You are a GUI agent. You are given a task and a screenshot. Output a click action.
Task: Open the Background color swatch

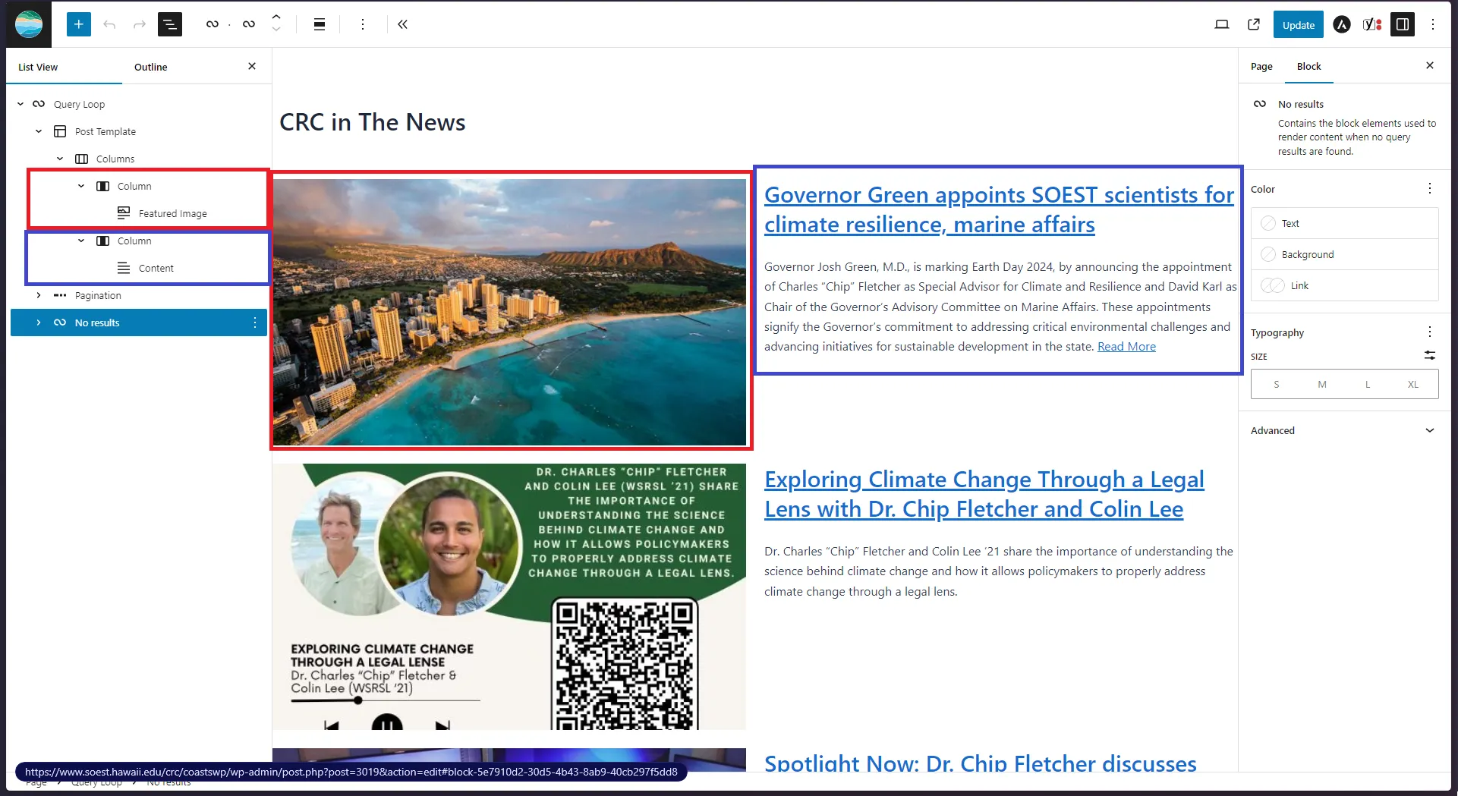click(1307, 254)
